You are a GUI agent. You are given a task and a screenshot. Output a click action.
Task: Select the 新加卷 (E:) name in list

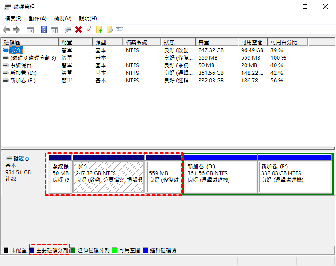[x=23, y=81]
